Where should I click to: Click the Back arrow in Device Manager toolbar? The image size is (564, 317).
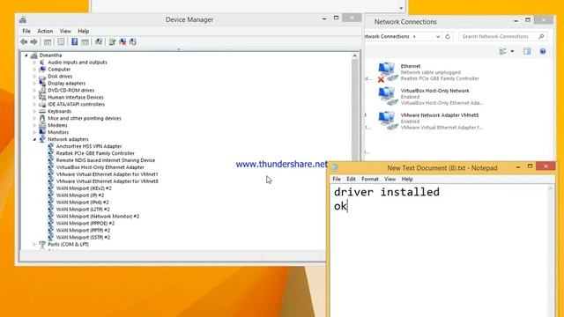tap(24, 42)
